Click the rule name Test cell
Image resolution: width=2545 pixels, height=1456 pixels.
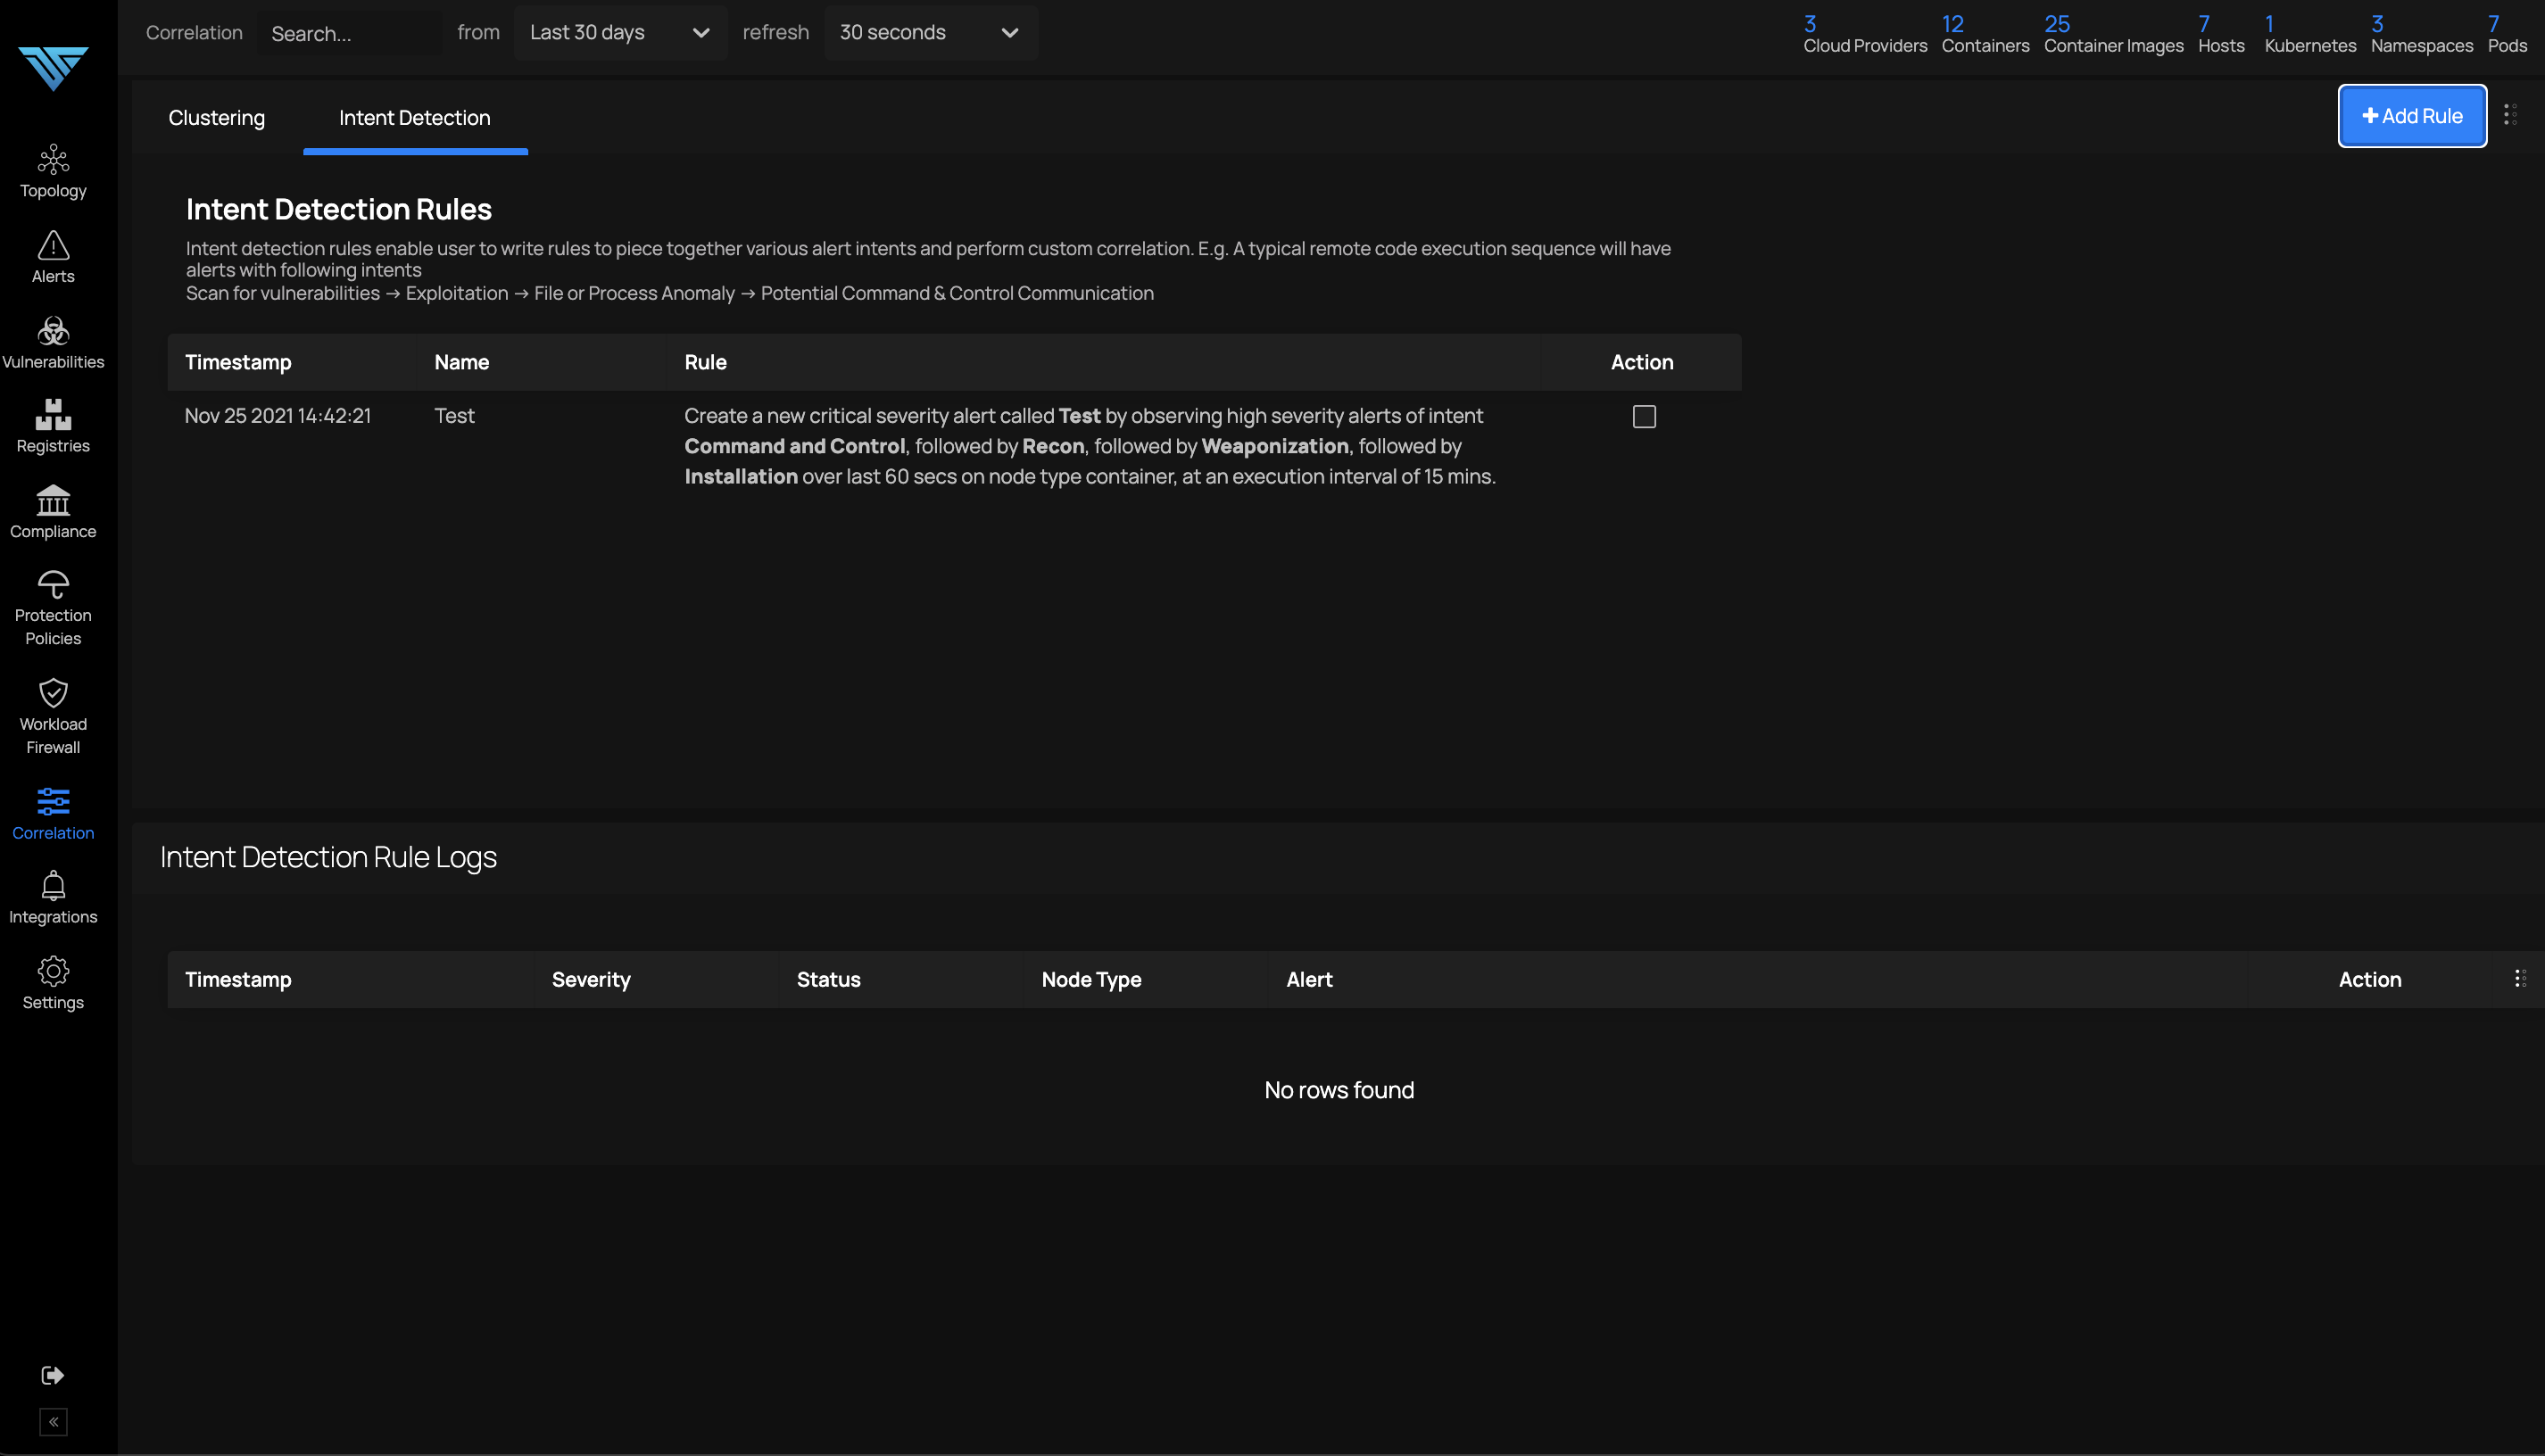[x=454, y=416]
